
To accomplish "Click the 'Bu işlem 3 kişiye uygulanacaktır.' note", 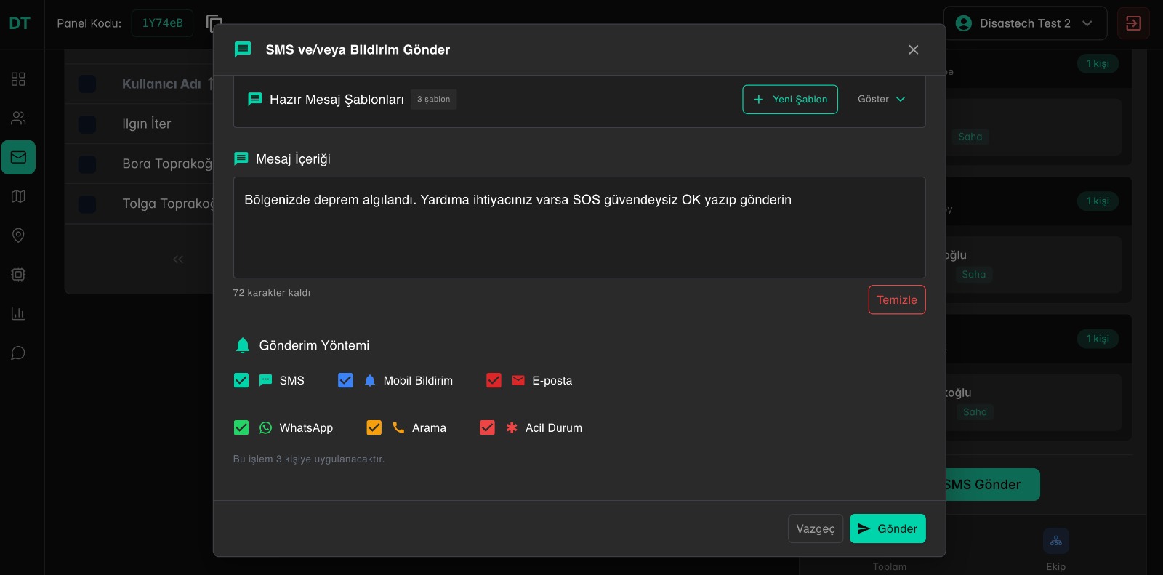I will (309, 459).
